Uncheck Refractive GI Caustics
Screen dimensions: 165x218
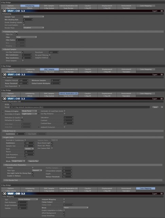22,120
